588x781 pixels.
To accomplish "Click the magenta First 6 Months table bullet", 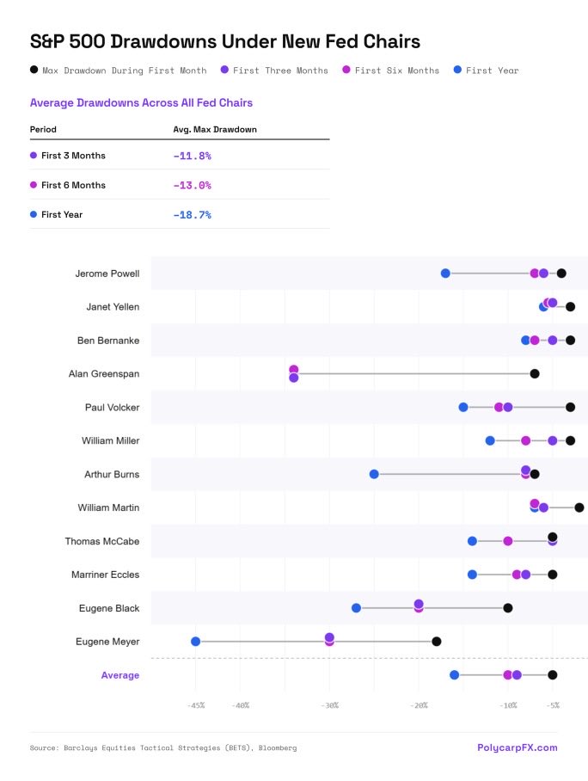I will 34,185.
